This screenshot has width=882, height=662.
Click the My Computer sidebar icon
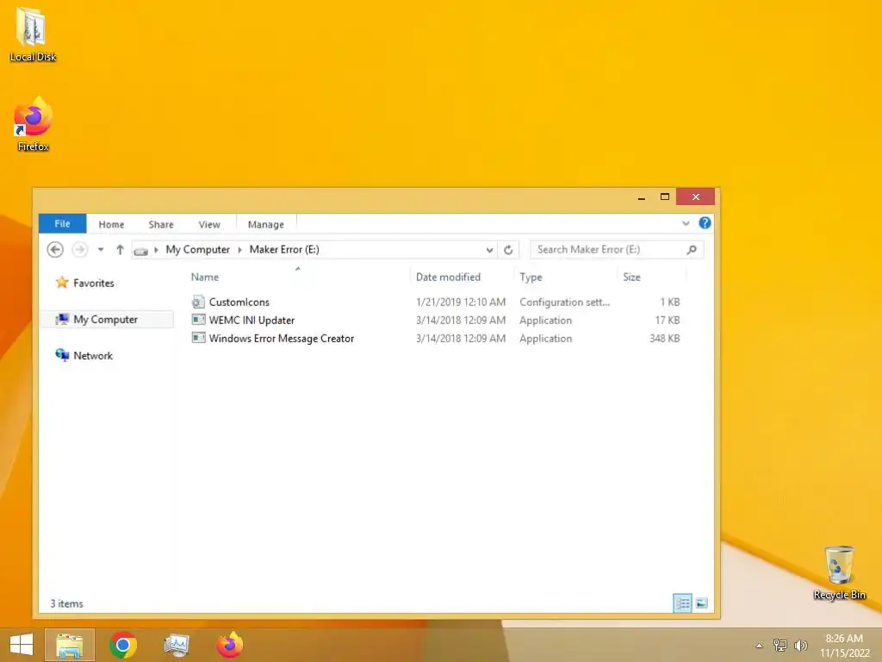62,319
